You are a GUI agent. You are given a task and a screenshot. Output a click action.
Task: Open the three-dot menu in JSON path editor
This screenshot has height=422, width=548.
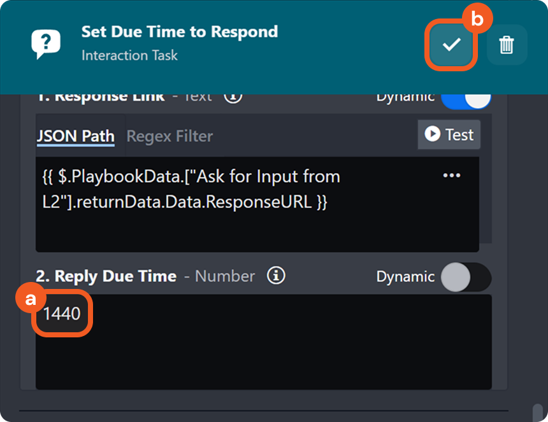451,176
